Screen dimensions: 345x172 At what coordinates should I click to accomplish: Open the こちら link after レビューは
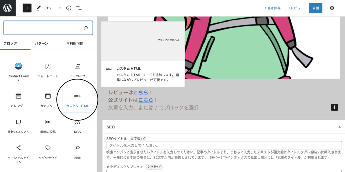pyautogui.click(x=140, y=93)
